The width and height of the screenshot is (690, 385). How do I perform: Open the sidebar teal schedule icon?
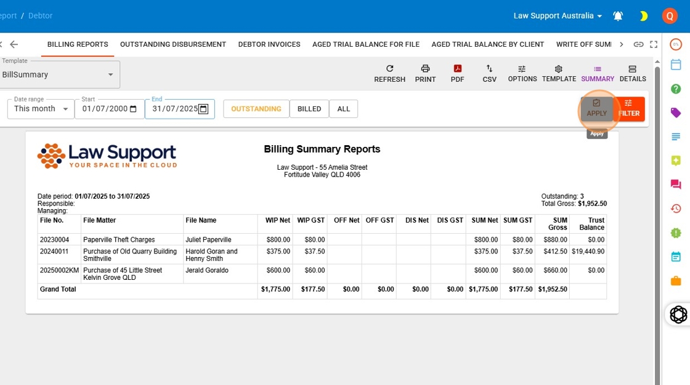(x=675, y=256)
